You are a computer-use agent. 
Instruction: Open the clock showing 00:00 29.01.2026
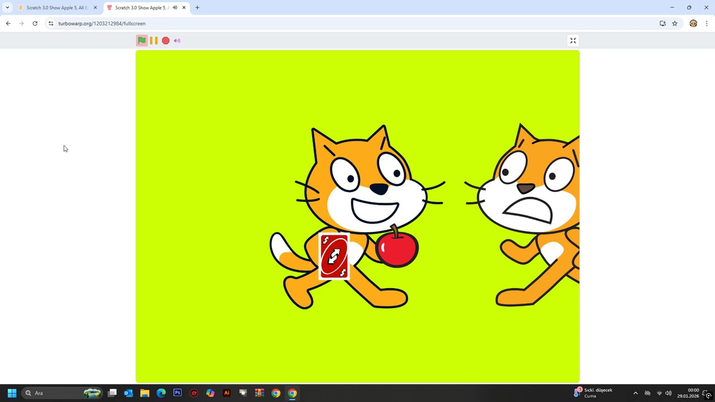coord(688,393)
